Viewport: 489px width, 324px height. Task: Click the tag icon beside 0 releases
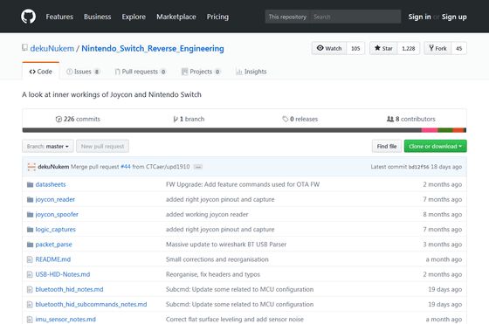point(285,119)
